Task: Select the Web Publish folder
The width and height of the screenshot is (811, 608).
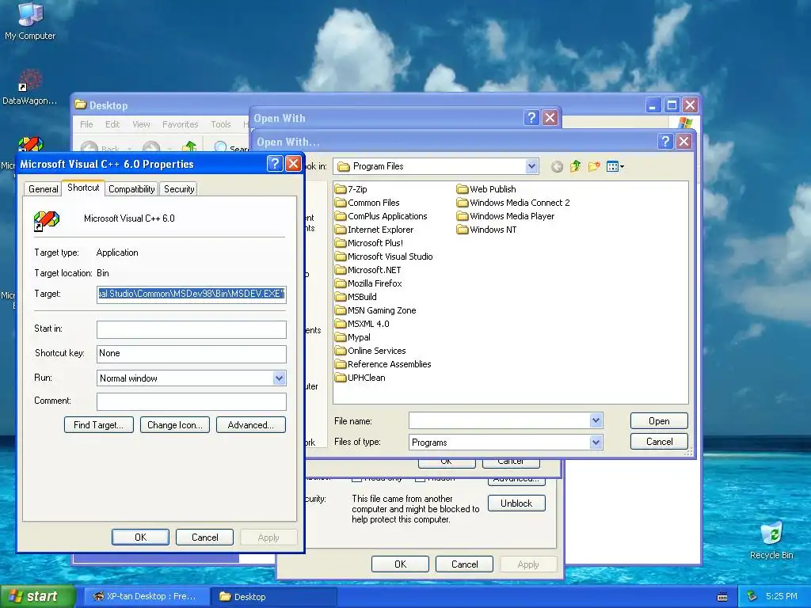Action: click(486, 189)
